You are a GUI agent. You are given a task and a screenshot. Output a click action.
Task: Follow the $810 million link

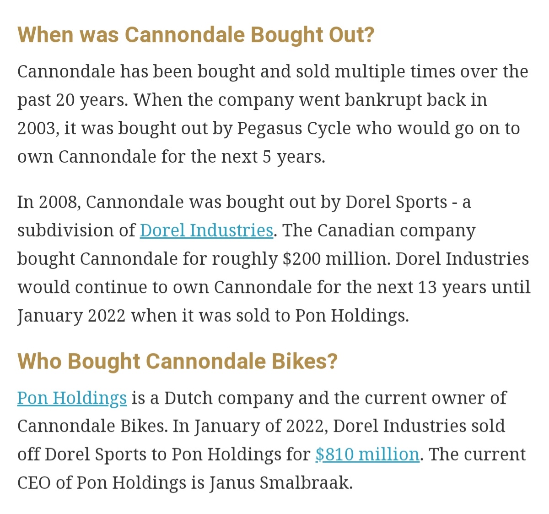367,454
